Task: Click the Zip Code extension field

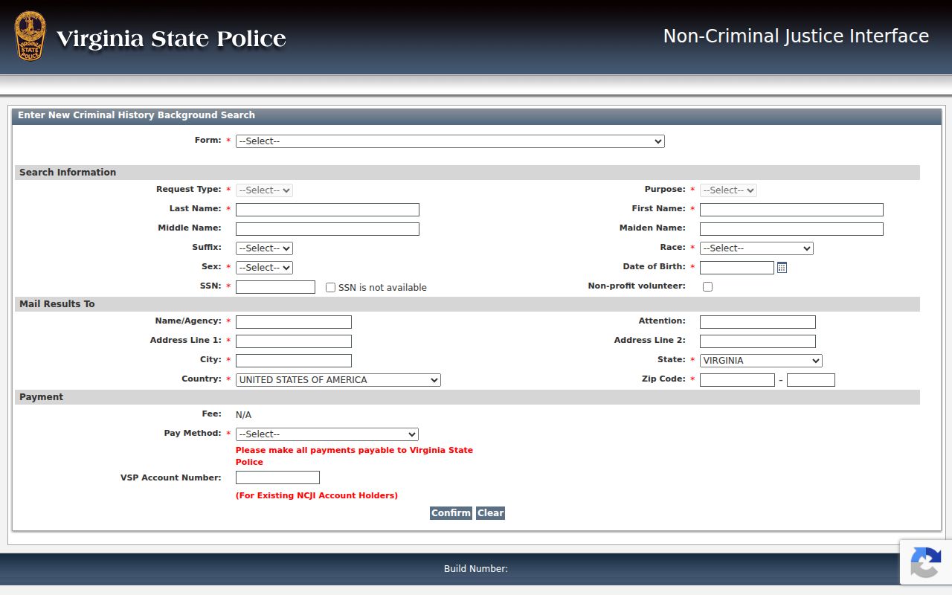Action: pyautogui.click(x=811, y=380)
